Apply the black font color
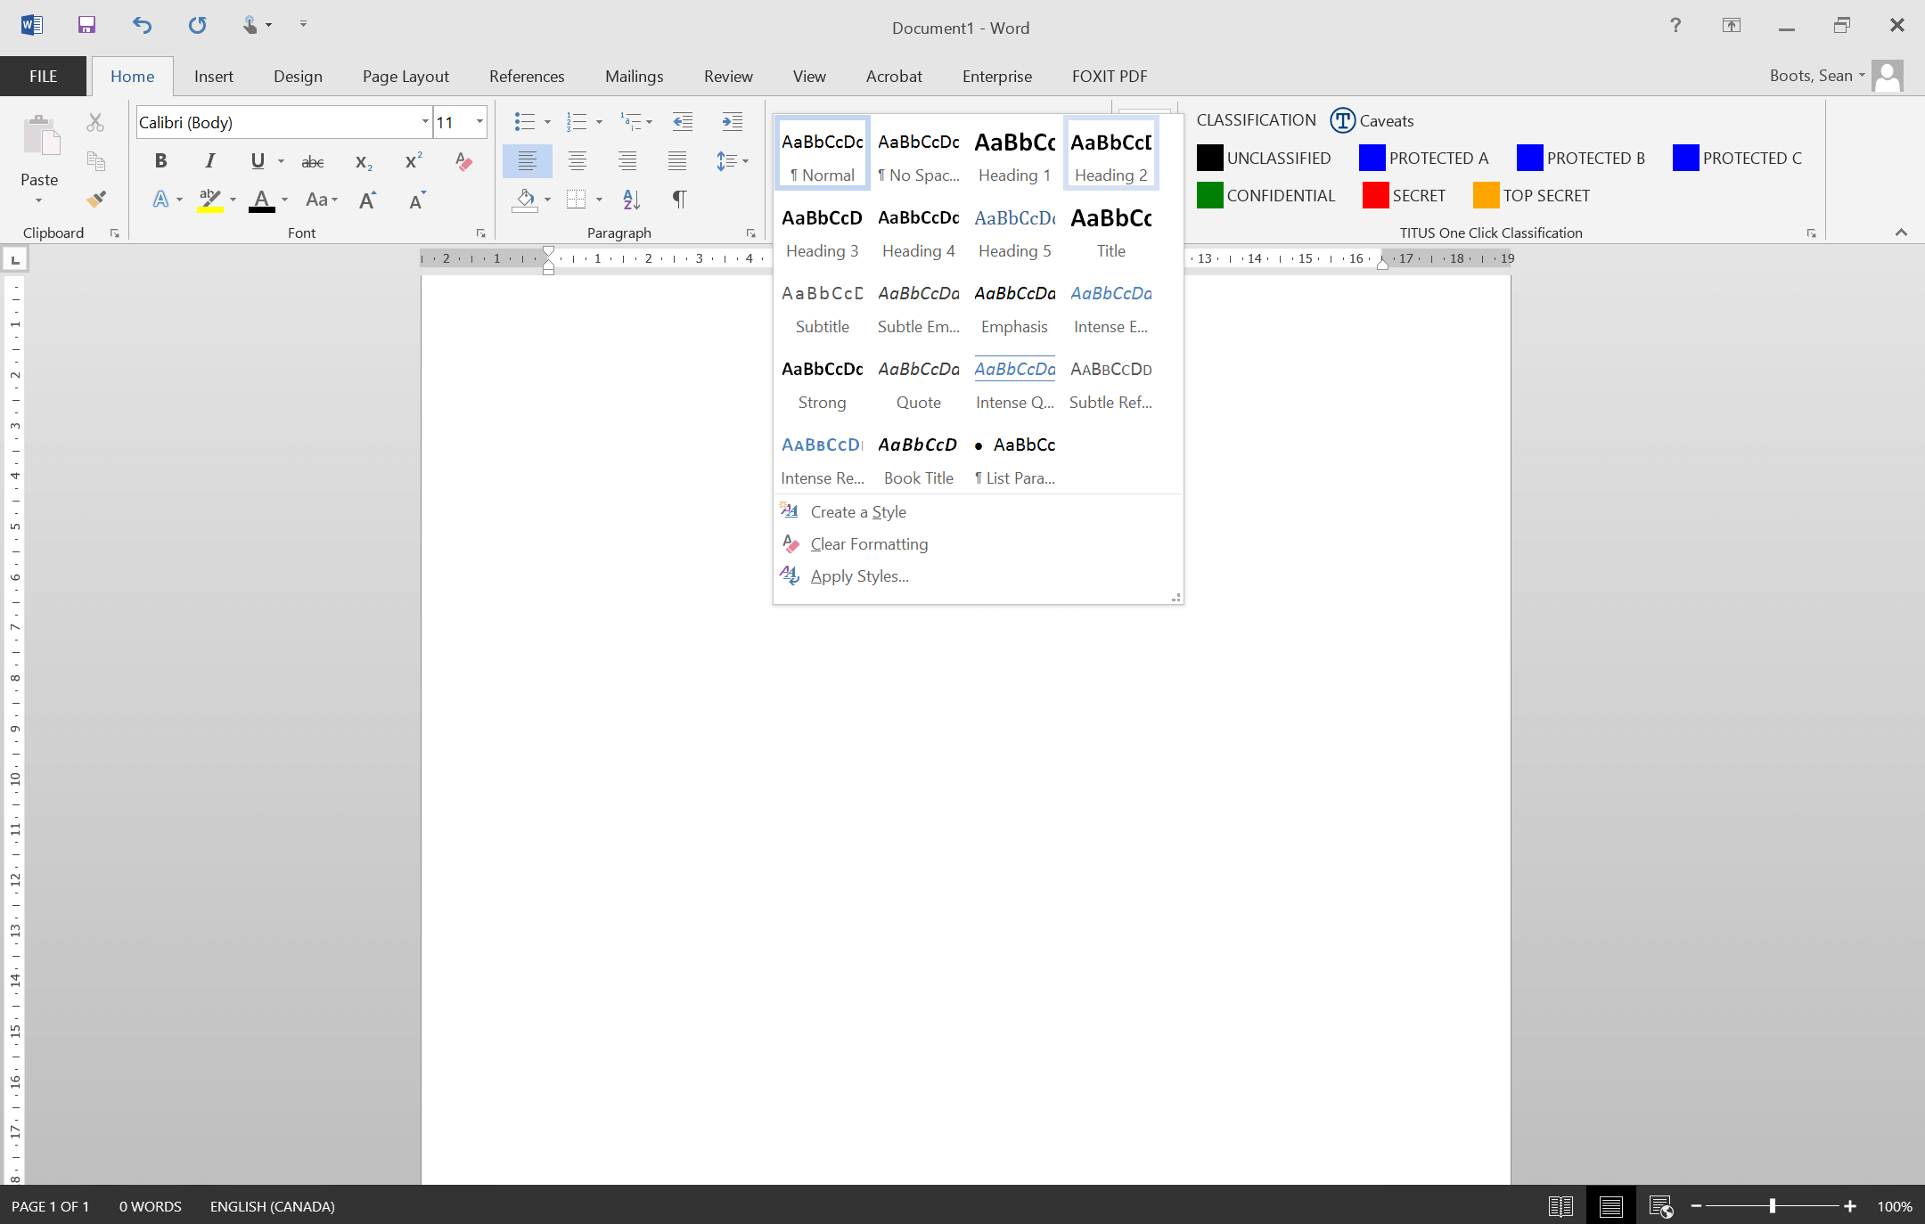The height and width of the screenshot is (1224, 1925). click(x=261, y=200)
